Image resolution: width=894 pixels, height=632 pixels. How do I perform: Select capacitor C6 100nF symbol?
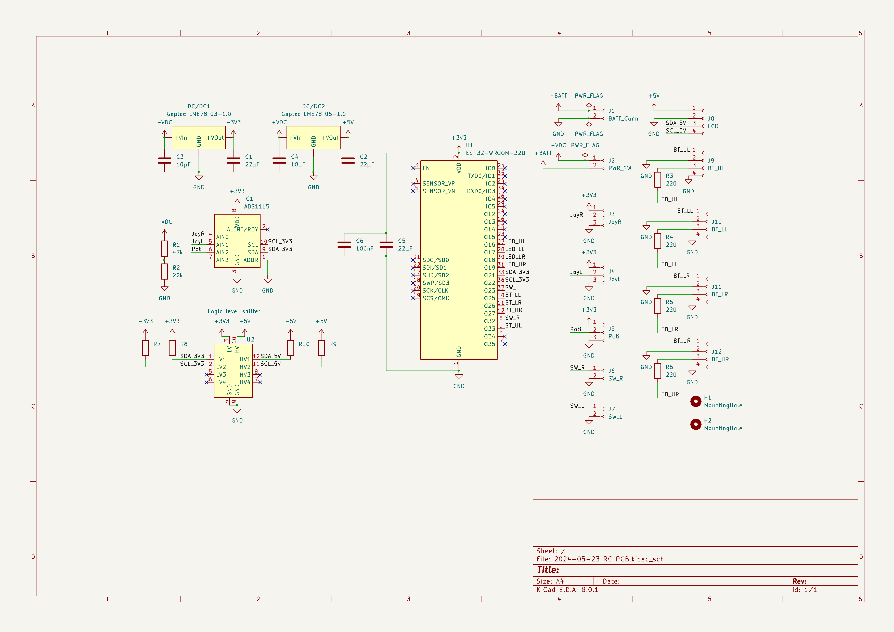[344, 244]
